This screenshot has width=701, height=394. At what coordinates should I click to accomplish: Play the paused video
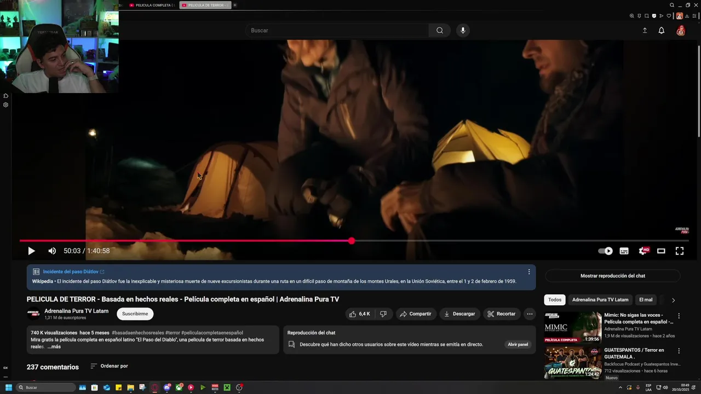31,251
